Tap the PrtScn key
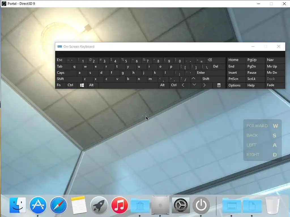 [236, 79]
